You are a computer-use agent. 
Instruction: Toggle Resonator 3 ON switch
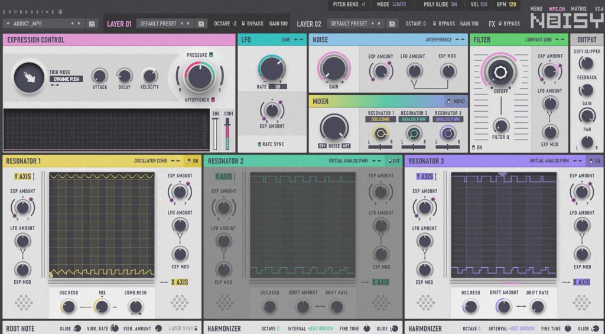(595, 161)
